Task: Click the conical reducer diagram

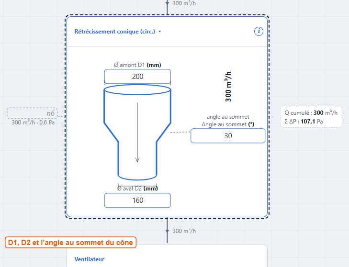Action: point(137,133)
